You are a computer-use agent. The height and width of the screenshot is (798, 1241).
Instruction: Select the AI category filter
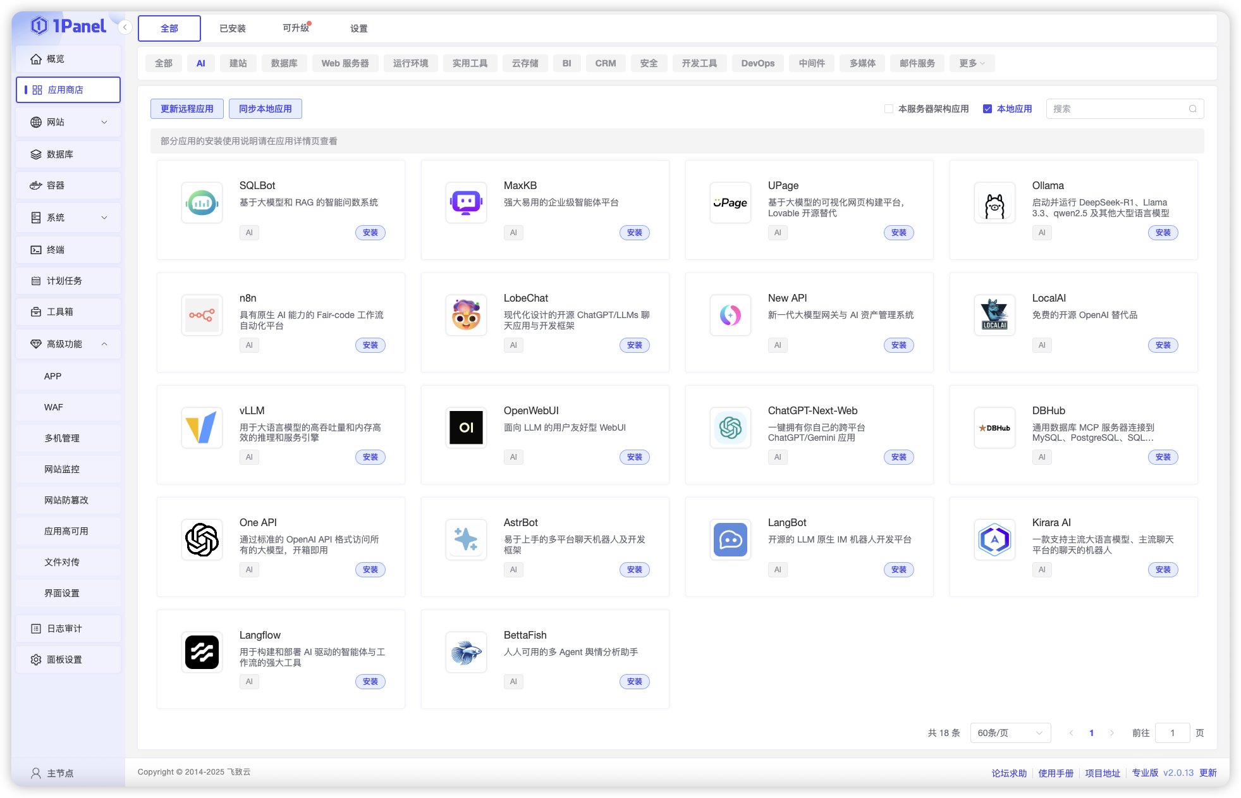[200, 63]
